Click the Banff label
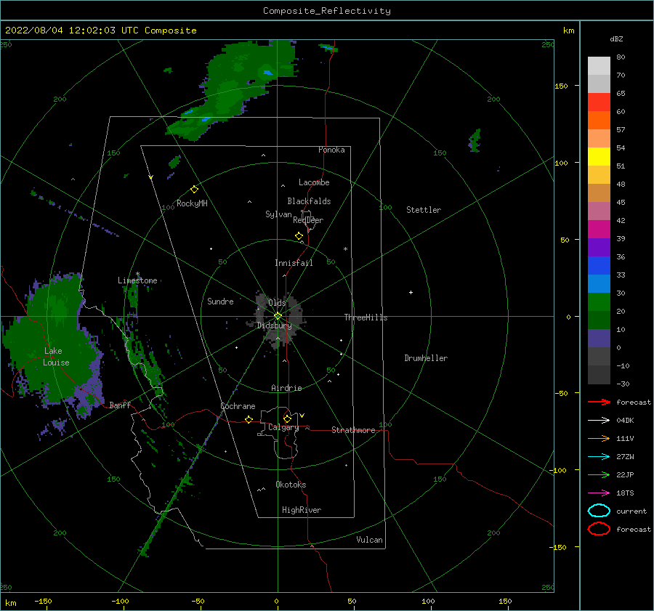654x611 pixels. point(120,405)
